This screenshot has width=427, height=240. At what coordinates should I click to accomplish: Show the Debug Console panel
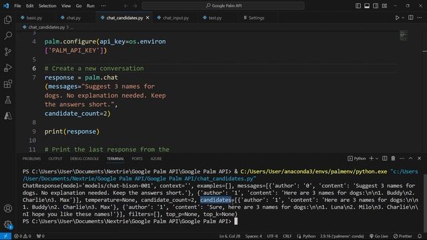(x=85, y=159)
